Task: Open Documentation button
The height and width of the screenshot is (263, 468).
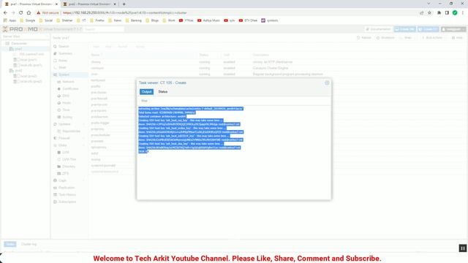Action: click(378, 29)
